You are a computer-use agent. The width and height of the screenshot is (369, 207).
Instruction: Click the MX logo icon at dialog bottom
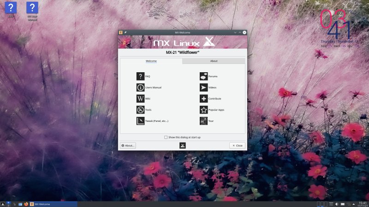pos(182,145)
